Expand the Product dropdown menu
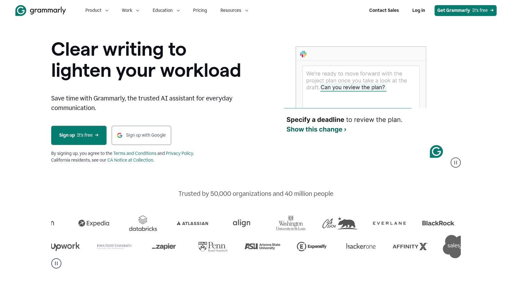The height and width of the screenshot is (288, 512). (97, 10)
